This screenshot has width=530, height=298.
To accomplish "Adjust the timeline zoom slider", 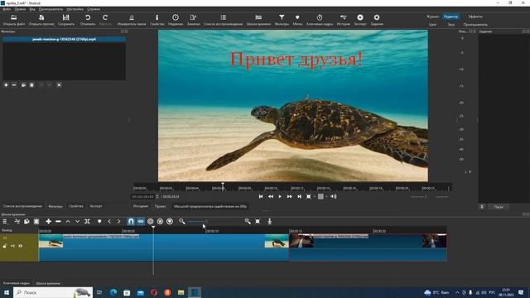I will [x=215, y=221].
